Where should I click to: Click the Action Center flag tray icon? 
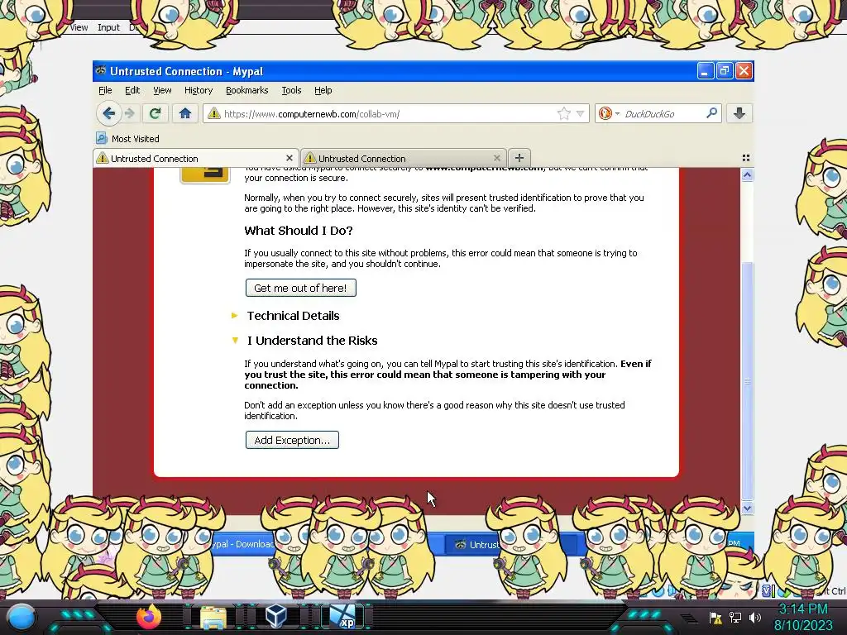(715, 618)
